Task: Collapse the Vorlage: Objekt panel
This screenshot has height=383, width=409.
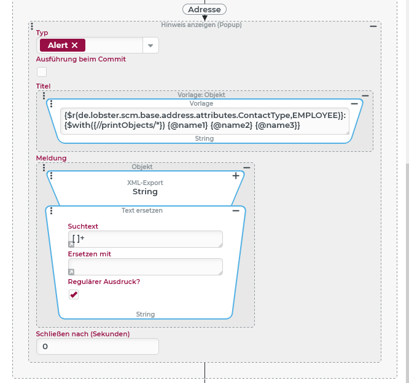Action: 365,96
